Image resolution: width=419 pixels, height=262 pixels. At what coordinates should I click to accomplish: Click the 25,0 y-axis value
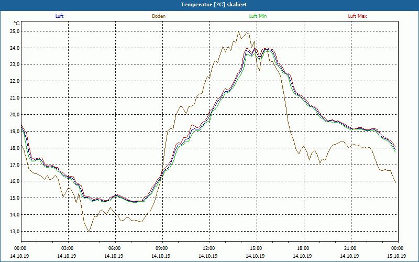coord(15,31)
